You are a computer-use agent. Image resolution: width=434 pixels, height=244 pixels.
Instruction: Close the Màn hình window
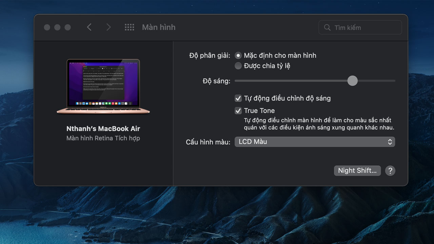(47, 27)
